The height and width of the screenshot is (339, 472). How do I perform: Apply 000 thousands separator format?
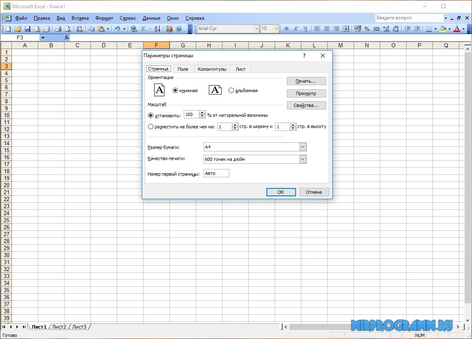click(x=377, y=29)
